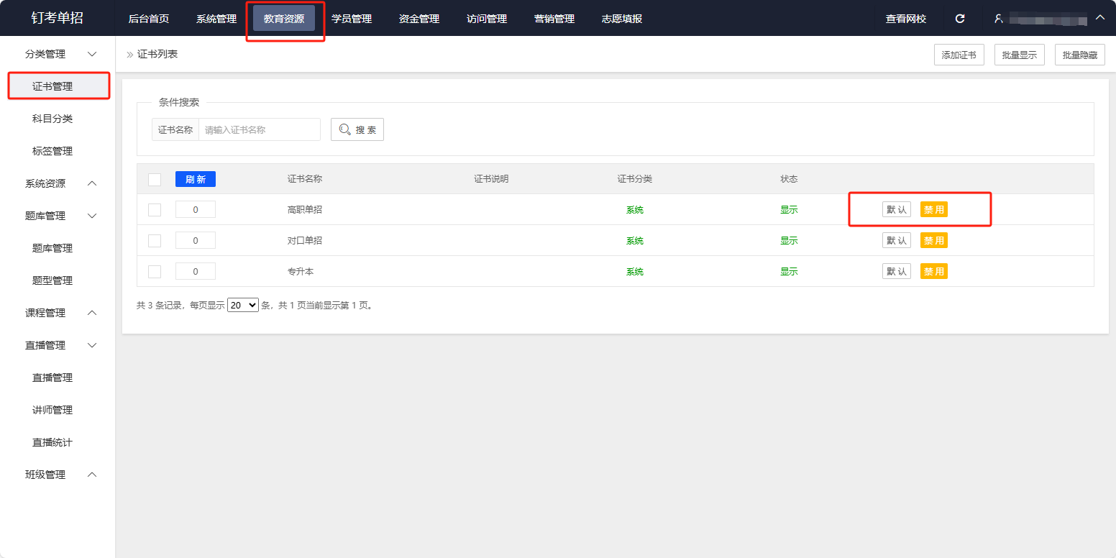The height and width of the screenshot is (558, 1116).
Task: Click sort-order field for 专升本
Action: pyautogui.click(x=196, y=272)
